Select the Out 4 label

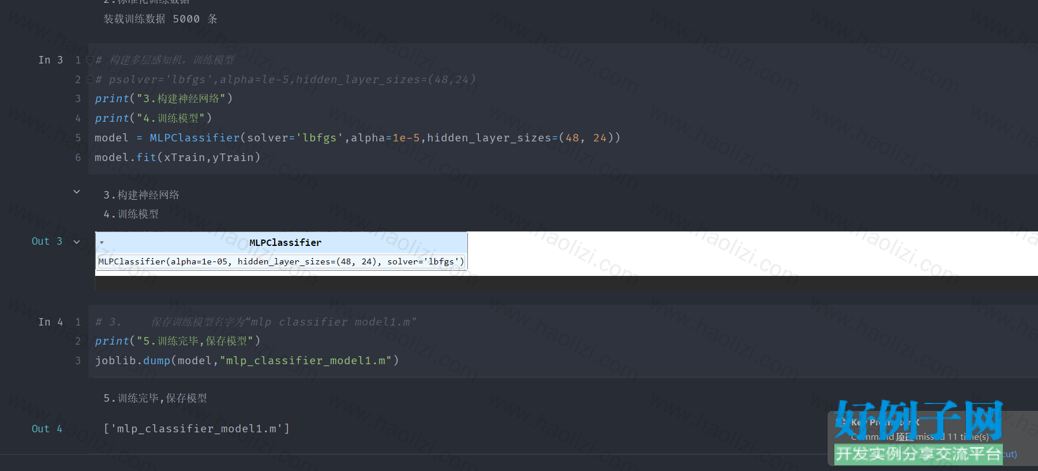[47, 429]
